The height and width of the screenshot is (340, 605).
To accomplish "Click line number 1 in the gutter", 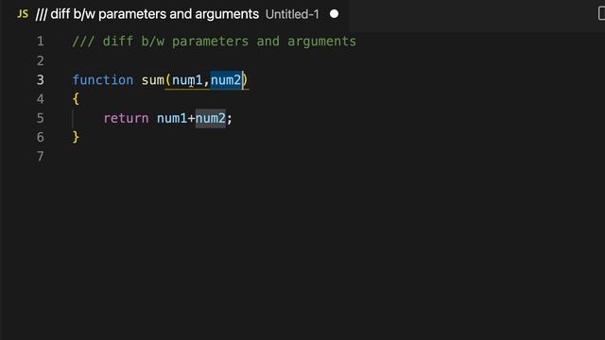I will 40,42.
